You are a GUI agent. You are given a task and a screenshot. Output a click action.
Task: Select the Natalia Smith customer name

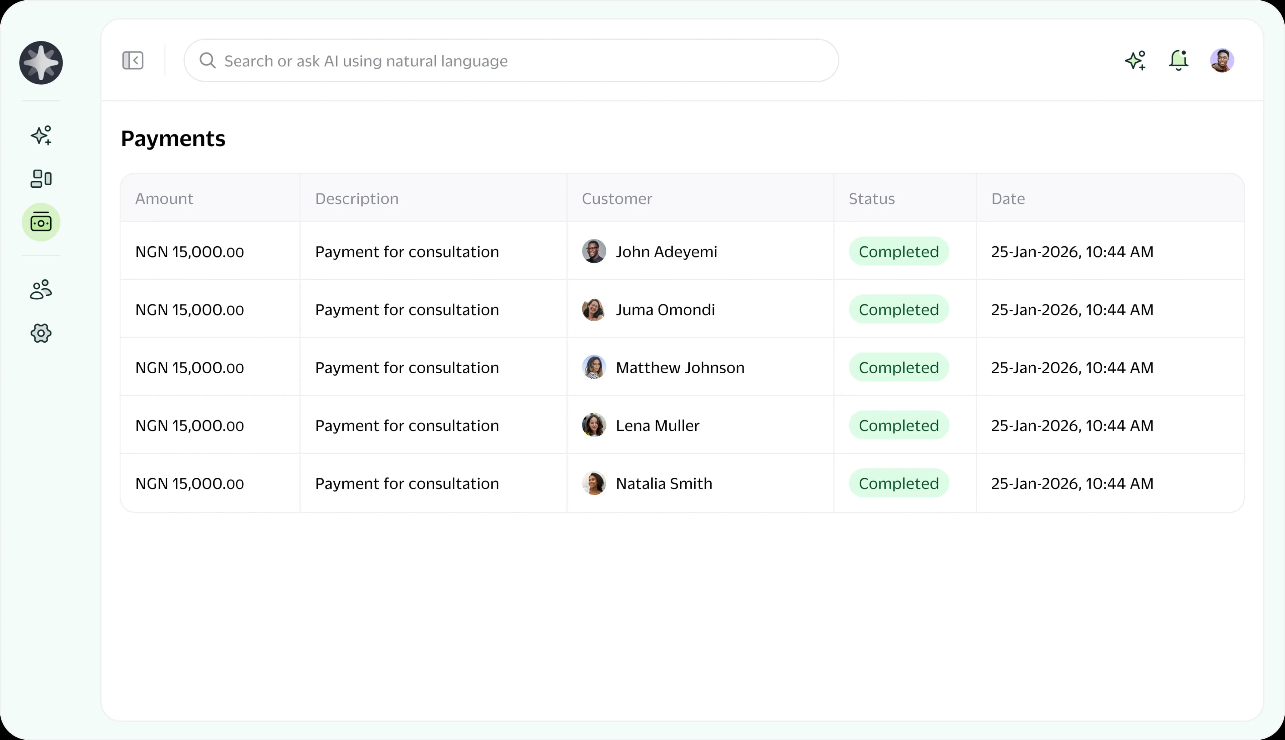[664, 483]
